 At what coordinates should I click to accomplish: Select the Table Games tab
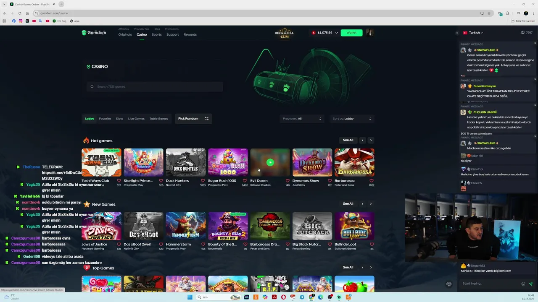pos(158,119)
